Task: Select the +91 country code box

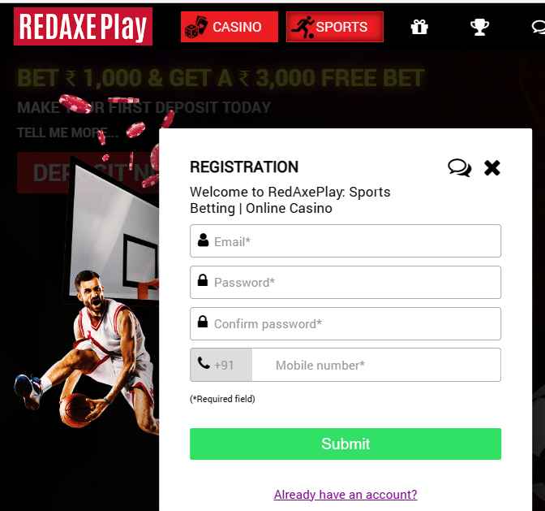Action: pyautogui.click(x=221, y=365)
